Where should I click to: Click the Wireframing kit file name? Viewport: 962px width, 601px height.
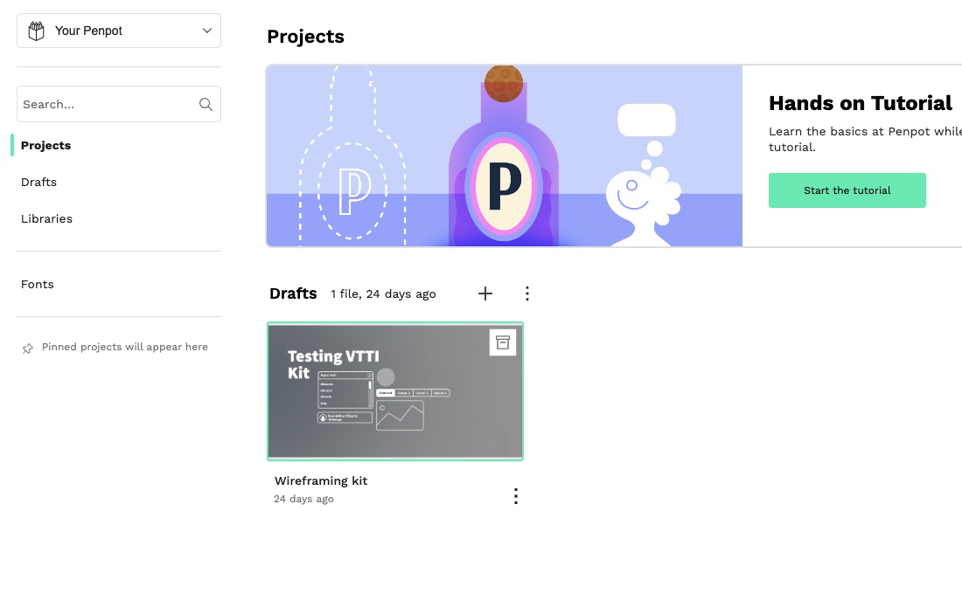[321, 481]
